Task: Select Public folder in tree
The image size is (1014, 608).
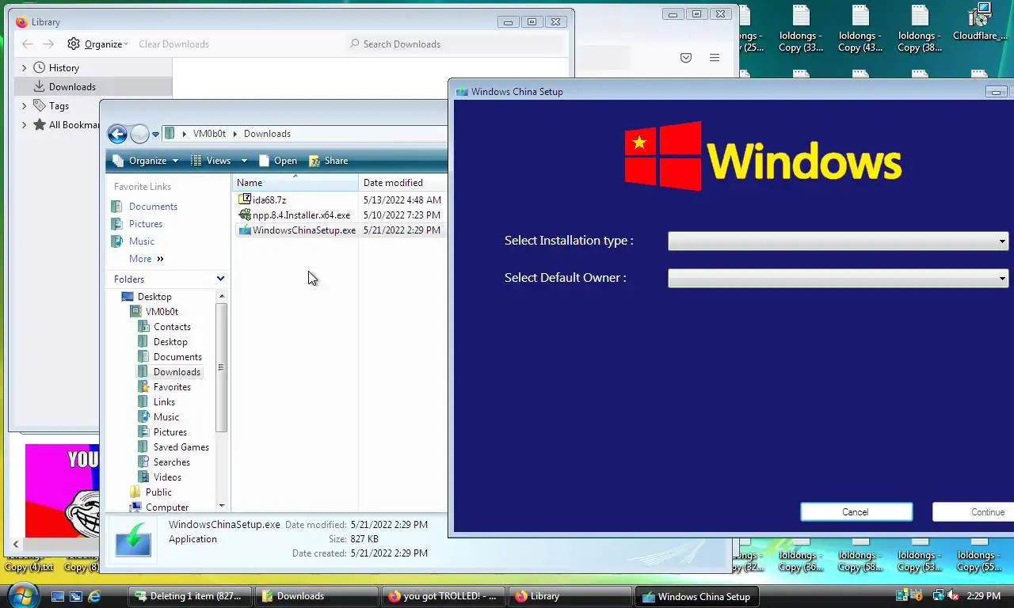Action: coord(158,492)
